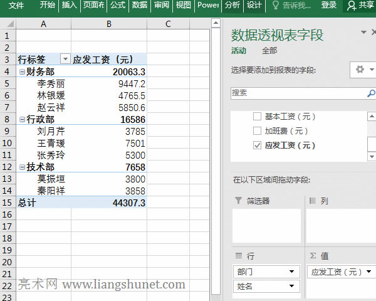Show the 全部 fields list
The width and height of the screenshot is (376, 301).
269,51
